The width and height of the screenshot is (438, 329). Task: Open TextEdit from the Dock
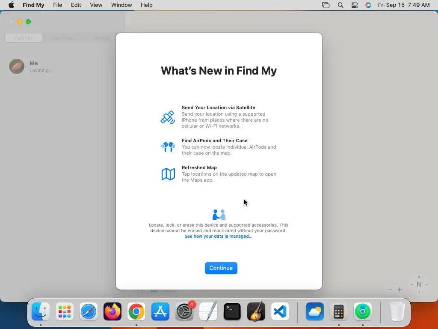click(x=208, y=311)
